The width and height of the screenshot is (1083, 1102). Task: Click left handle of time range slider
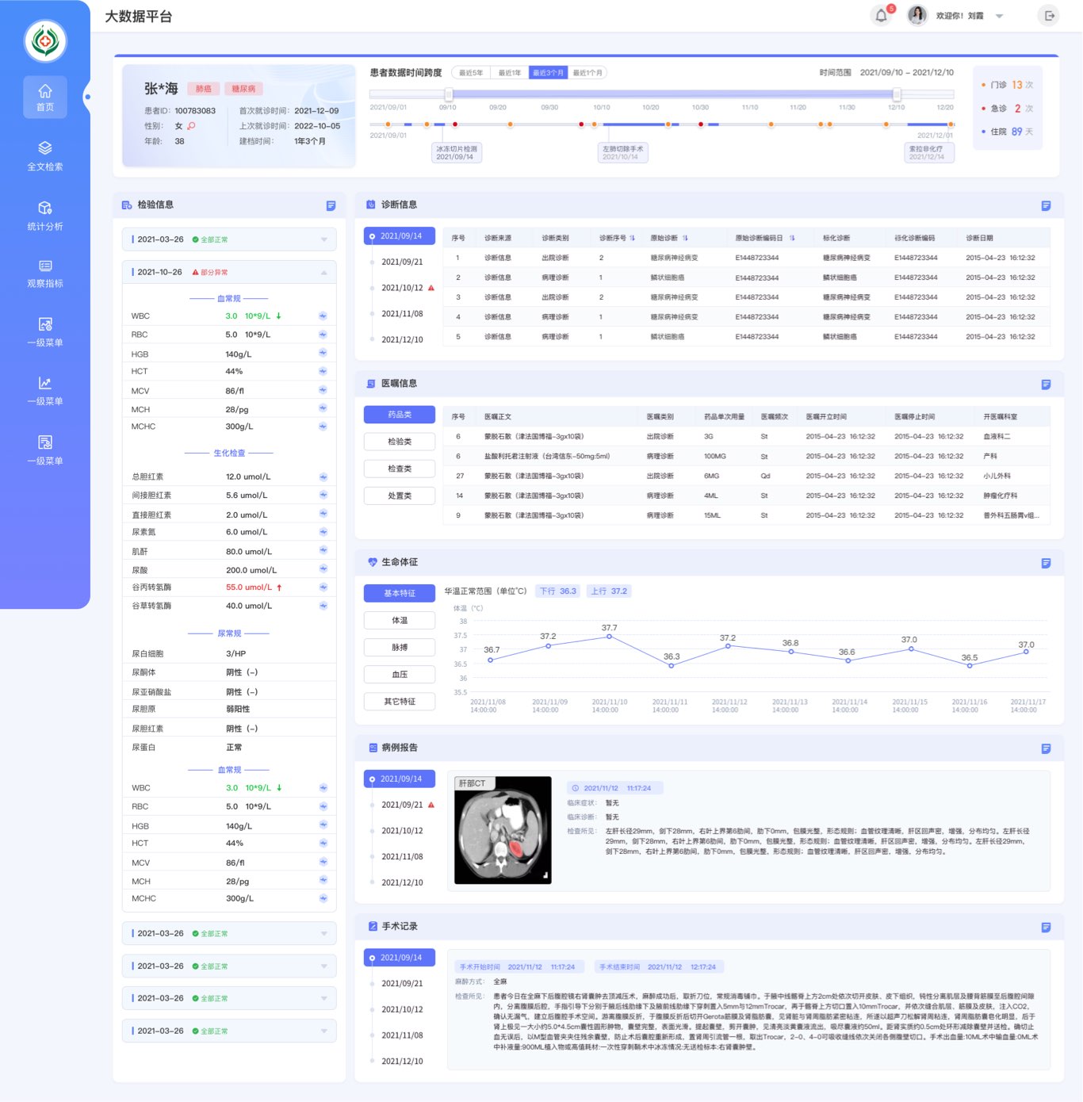coord(449,95)
